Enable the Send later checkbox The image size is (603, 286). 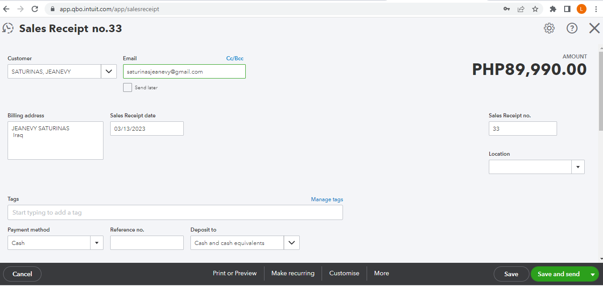point(128,87)
